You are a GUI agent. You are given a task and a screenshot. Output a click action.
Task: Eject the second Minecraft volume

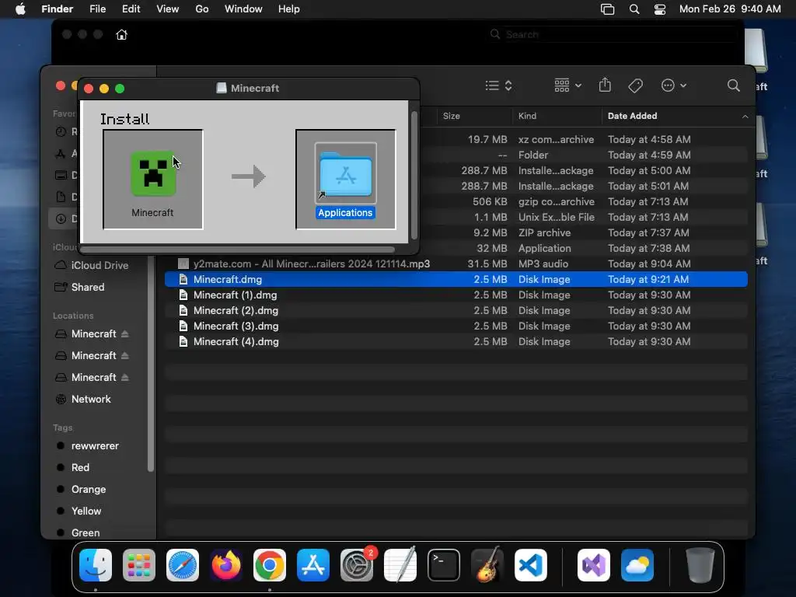point(125,356)
